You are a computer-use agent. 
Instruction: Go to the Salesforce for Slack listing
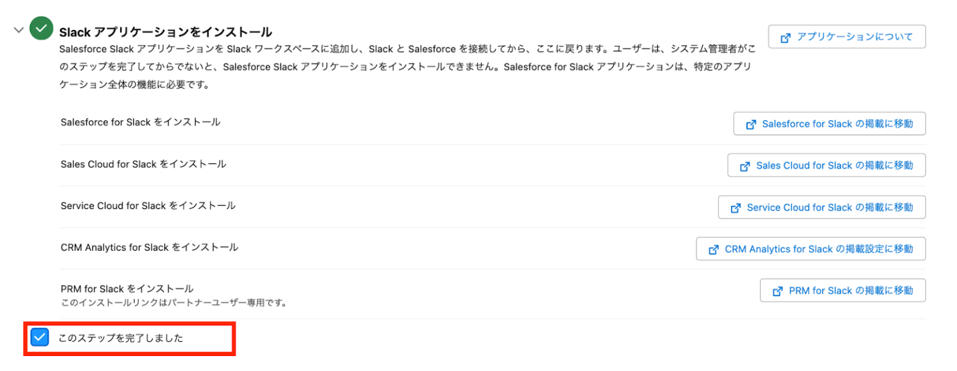pos(829,123)
